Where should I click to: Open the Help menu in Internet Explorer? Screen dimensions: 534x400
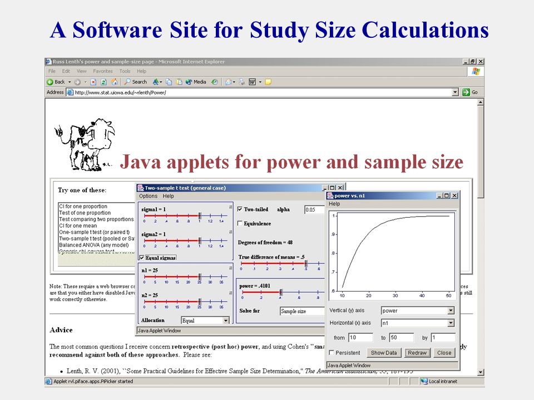[x=142, y=71]
